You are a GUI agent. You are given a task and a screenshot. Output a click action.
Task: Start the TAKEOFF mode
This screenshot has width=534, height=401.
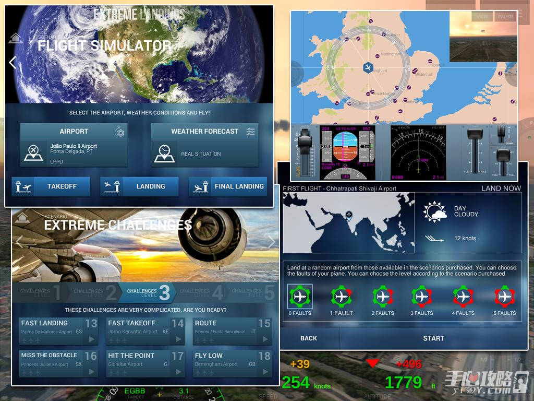(51, 186)
